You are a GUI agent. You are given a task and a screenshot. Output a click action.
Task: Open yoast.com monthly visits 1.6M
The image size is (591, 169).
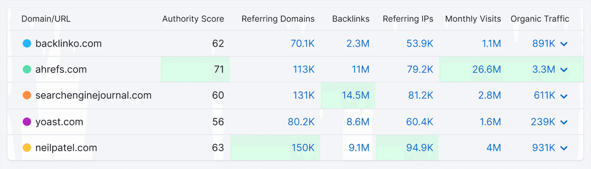coord(490,122)
